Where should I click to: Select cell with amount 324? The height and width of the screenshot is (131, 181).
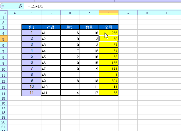point(109,80)
